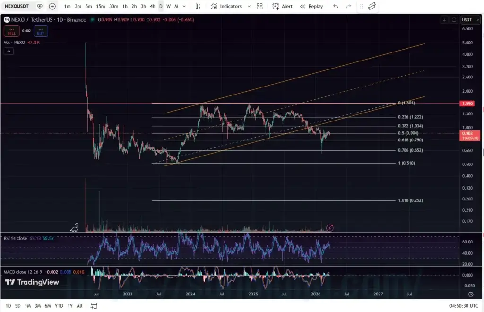The image size is (484, 312).
Task: Select the daily D interval
Action: tap(161, 6)
